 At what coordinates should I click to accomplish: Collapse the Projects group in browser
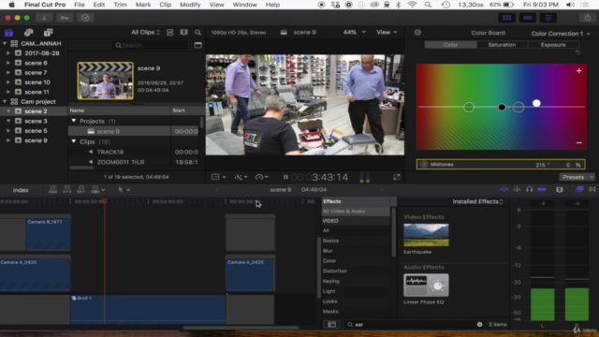[74, 121]
